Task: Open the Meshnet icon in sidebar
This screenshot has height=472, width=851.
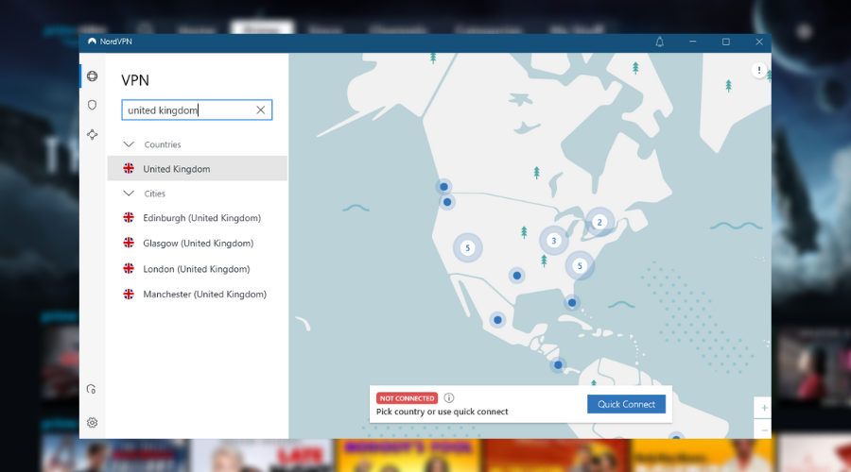Action: [x=92, y=135]
